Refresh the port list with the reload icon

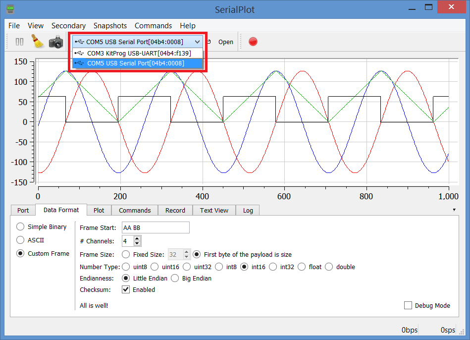[209, 42]
